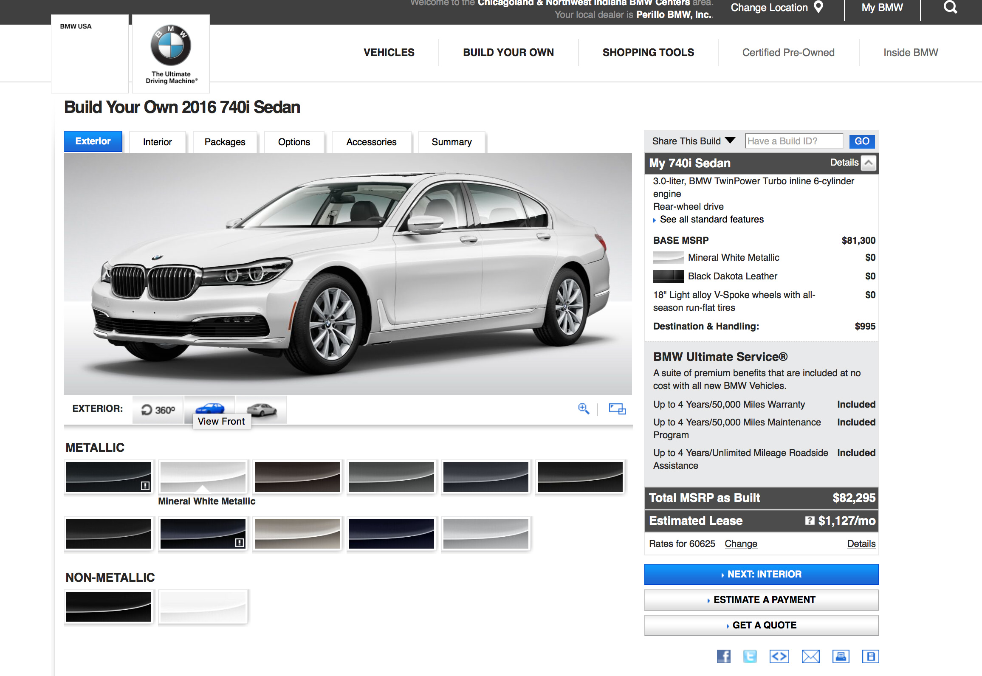The width and height of the screenshot is (982, 676).
Task: Open the Interior tab
Action: [157, 142]
